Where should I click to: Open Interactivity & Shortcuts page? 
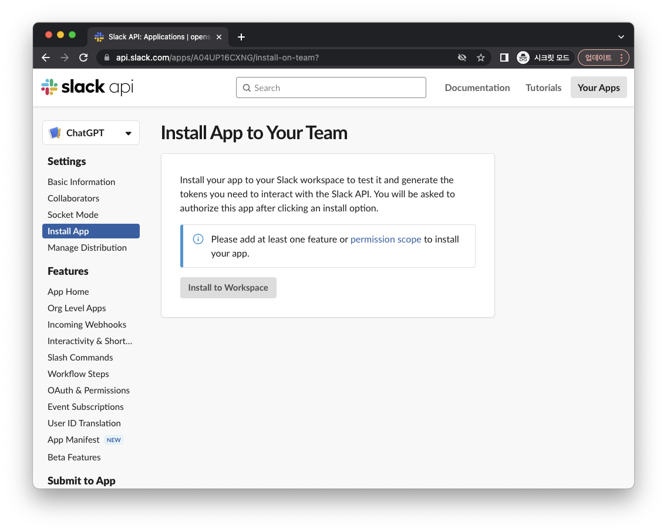point(90,341)
